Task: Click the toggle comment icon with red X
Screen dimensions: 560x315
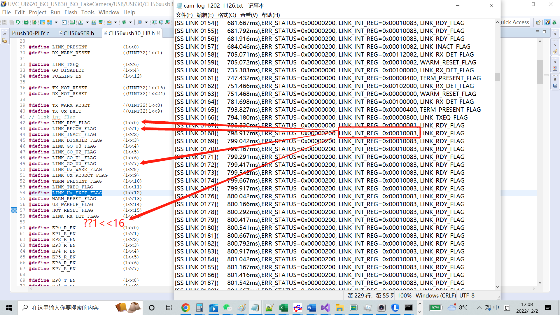Action: click(x=168, y=22)
